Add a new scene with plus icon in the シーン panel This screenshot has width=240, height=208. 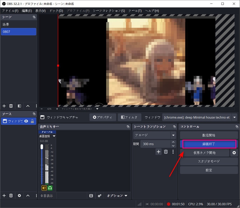4,106
